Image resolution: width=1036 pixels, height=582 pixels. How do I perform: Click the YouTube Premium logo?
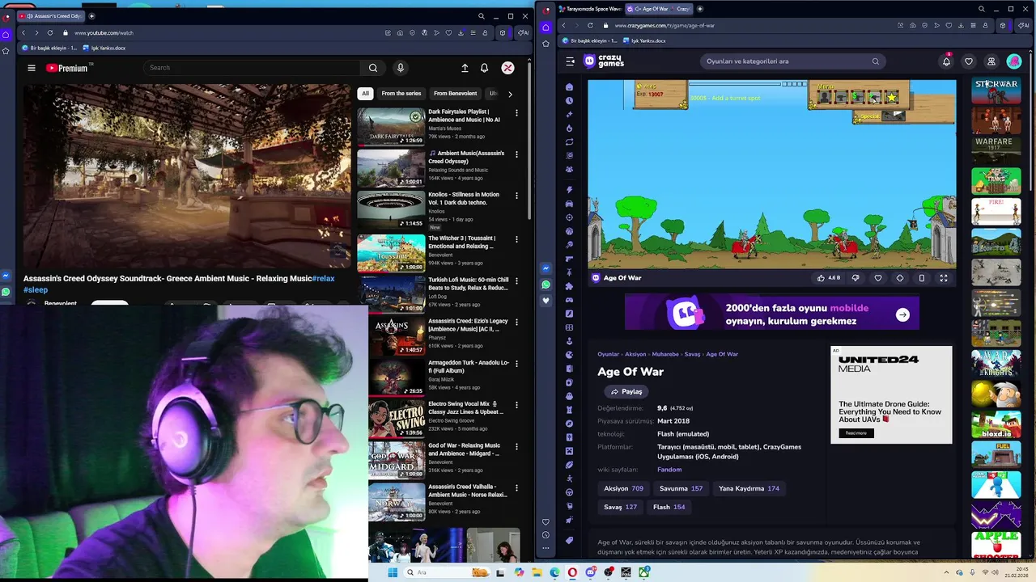[66, 68]
